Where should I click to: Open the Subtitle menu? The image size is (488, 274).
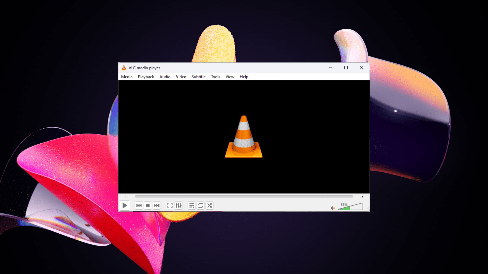[x=199, y=77]
